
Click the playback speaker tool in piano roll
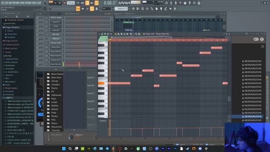coord(139,34)
